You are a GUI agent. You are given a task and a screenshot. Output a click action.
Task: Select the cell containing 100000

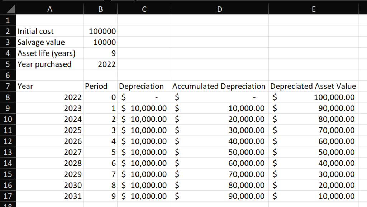click(100, 31)
